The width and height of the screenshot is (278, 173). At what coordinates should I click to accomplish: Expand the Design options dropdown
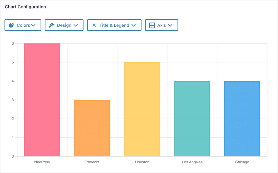64,25
